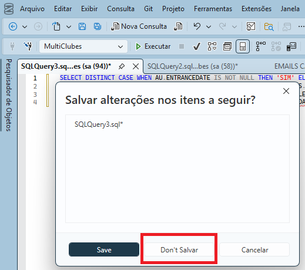Open the Exibir menu
Screen dimensions: 305x270
coord(89,9)
